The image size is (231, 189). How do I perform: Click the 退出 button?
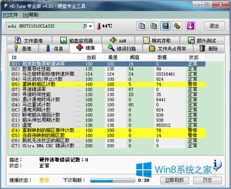[214, 26]
